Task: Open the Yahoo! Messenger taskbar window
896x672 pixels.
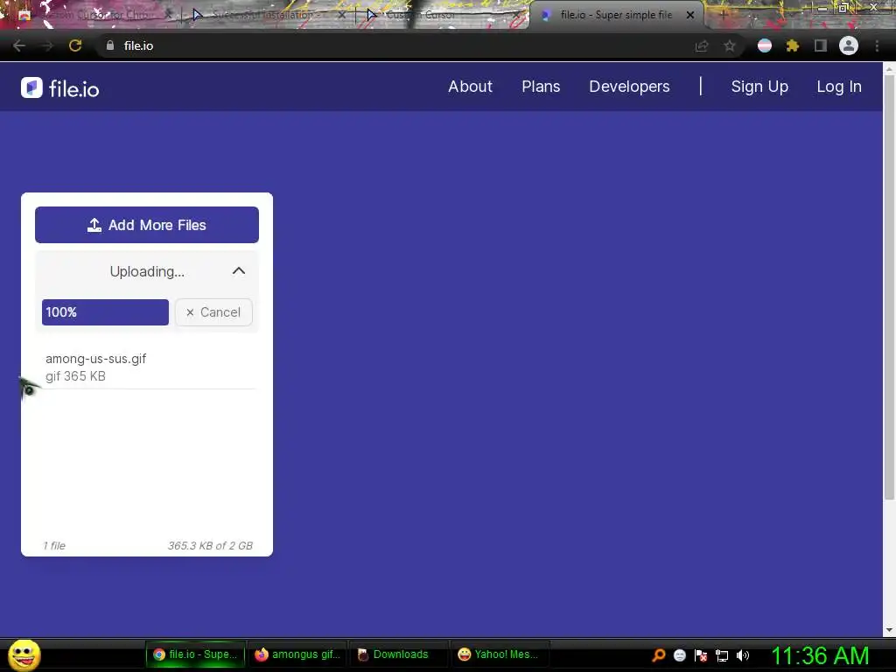Action: tap(500, 654)
